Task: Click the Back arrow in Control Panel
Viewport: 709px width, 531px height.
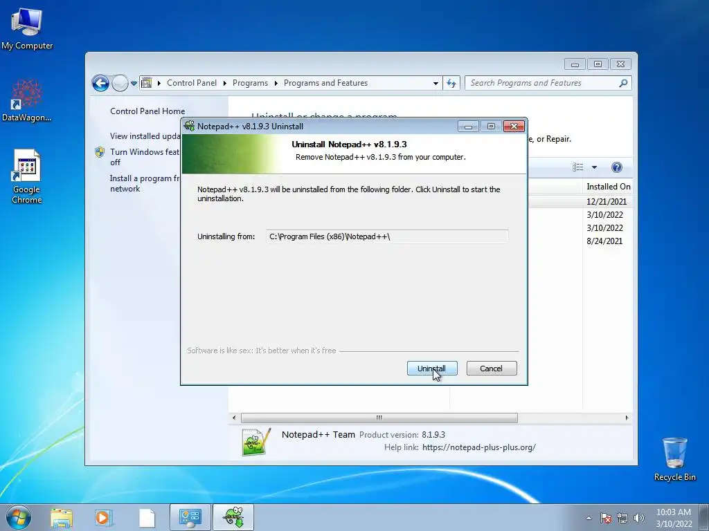Action: [x=100, y=83]
